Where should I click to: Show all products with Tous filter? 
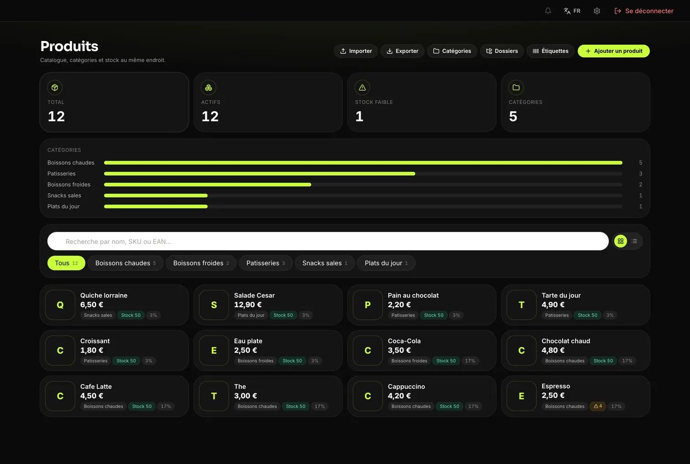click(66, 263)
